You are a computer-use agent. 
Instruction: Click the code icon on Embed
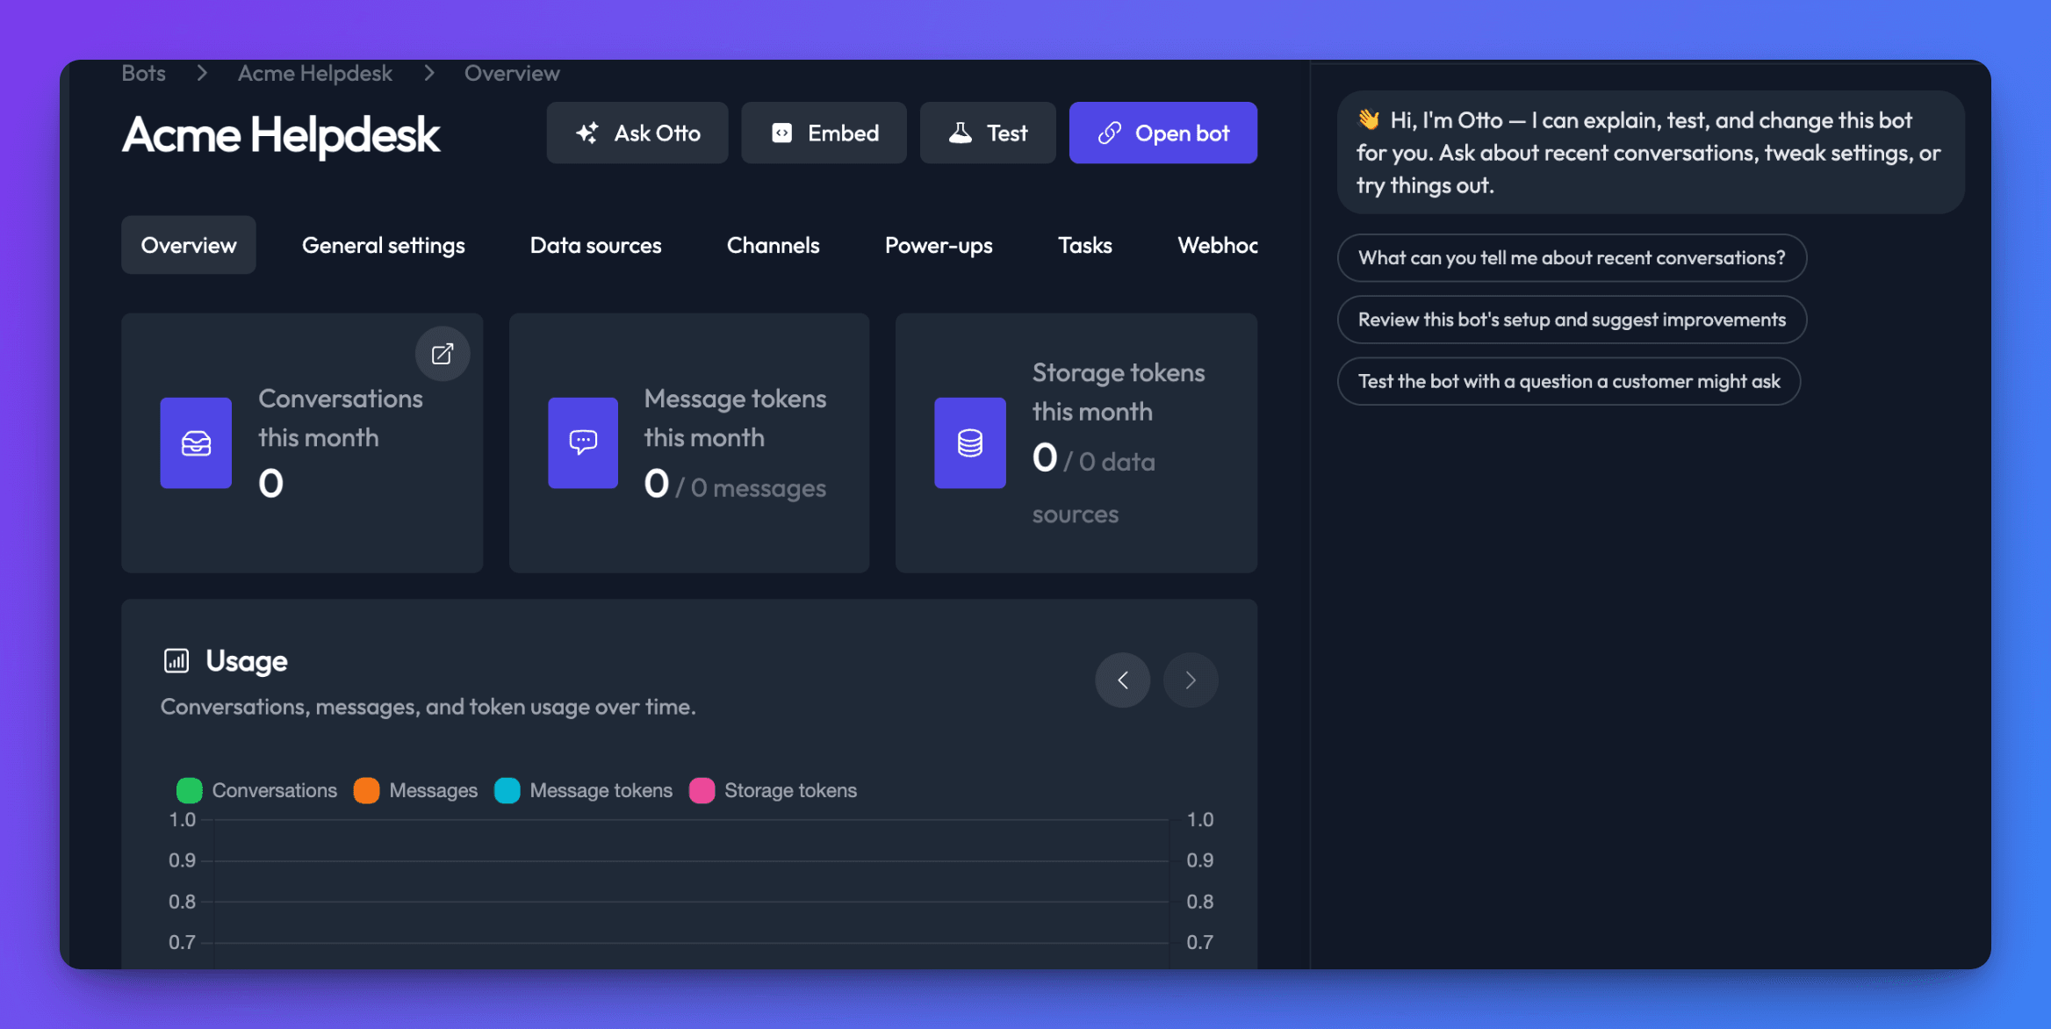(781, 133)
